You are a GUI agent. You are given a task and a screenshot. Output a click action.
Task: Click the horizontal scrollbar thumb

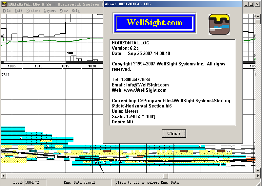coord(166,175)
